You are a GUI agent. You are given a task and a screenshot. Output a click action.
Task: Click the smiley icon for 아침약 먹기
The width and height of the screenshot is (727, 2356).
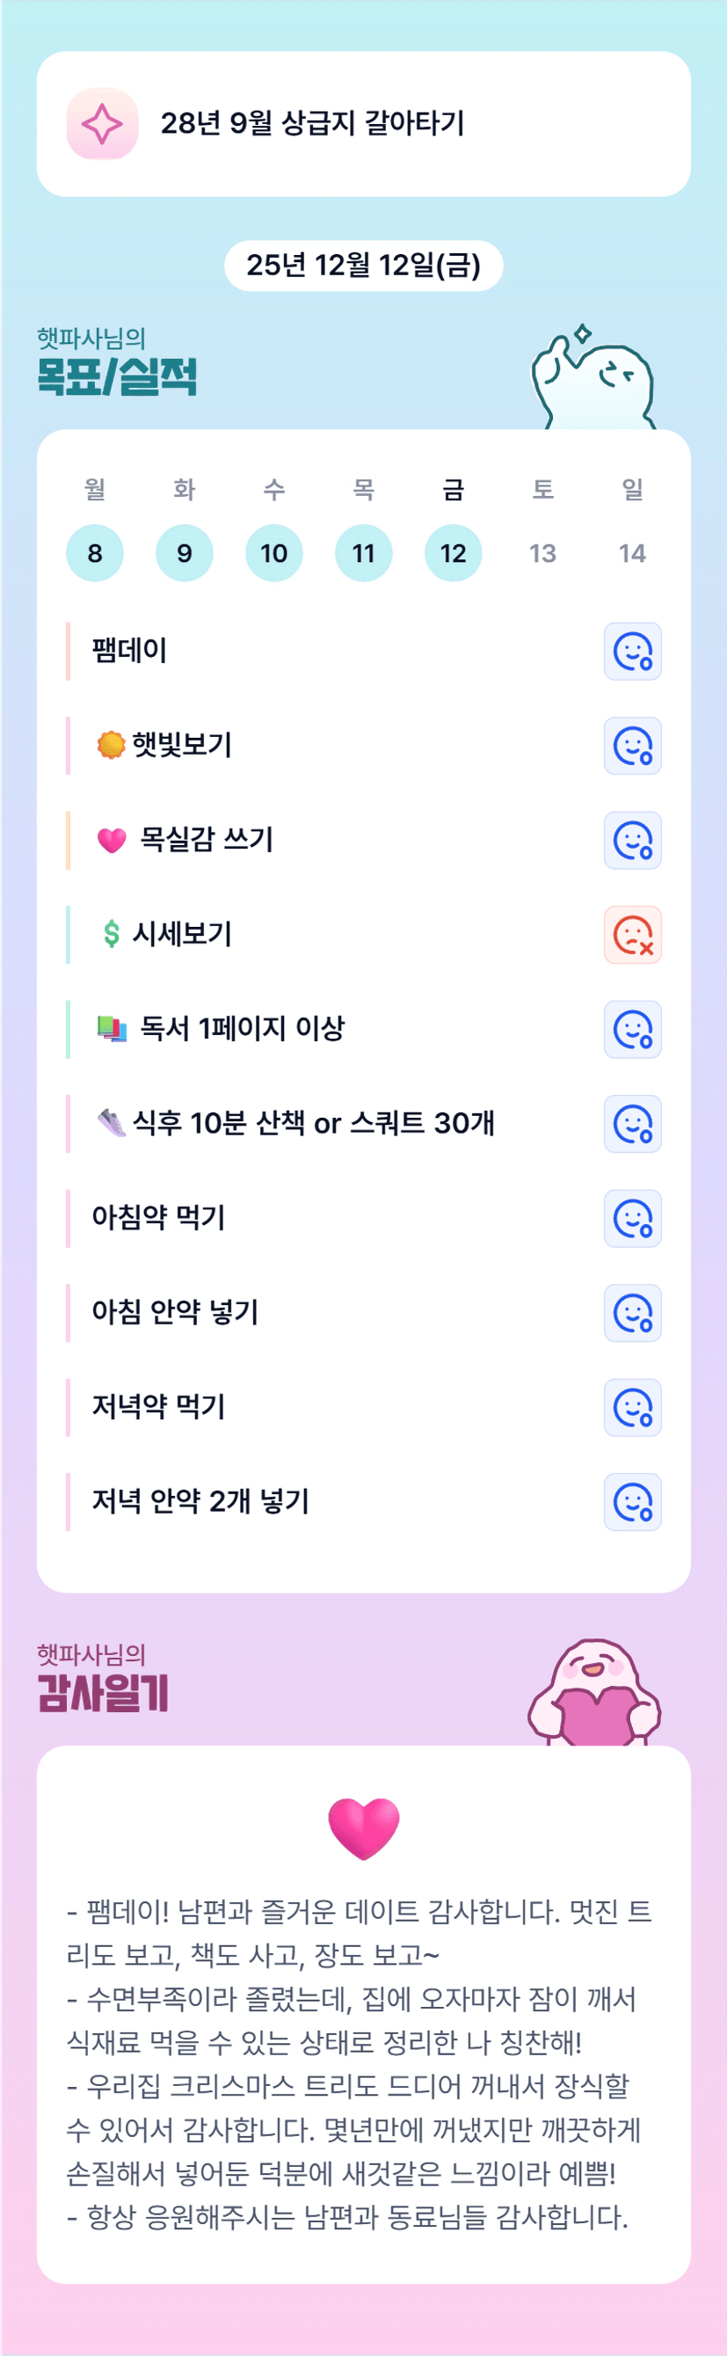point(632,1218)
